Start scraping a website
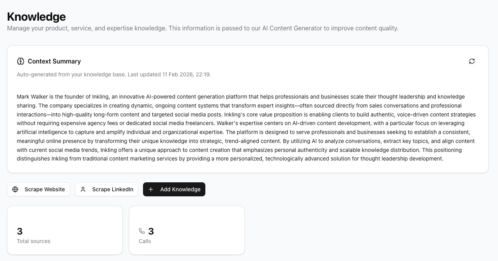The width and height of the screenshot is (498, 261). click(39, 189)
